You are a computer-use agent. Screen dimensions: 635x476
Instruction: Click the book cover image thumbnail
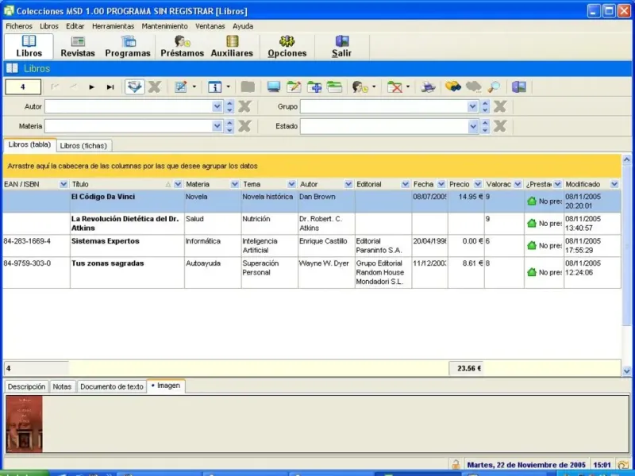[24, 424]
